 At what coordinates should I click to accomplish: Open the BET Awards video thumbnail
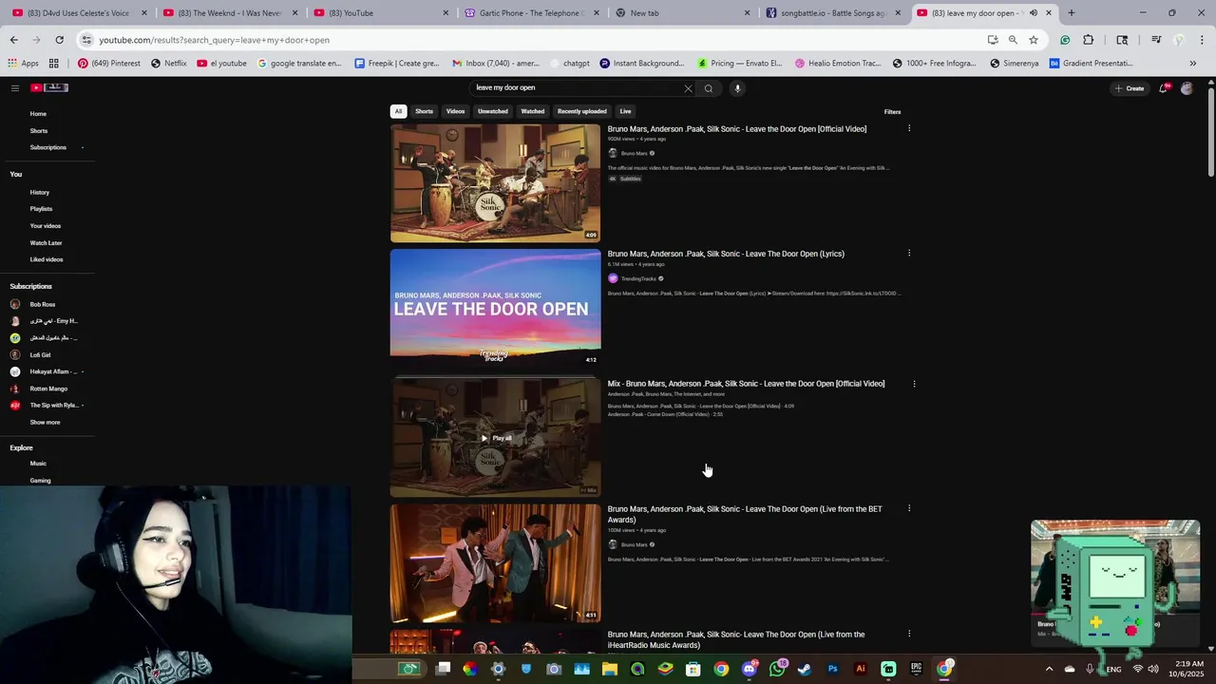coord(495,562)
